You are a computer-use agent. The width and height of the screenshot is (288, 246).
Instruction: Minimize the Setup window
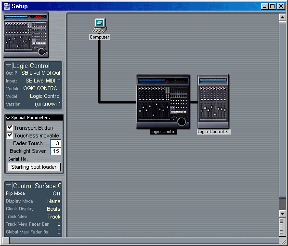click(264, 6)
